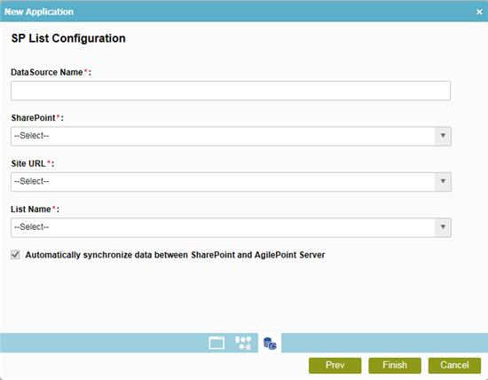Cancel the new application wizard
Screen dimensions: 488x380
[454, 365]
